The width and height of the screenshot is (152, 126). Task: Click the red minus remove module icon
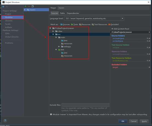(x=29, y=6)
